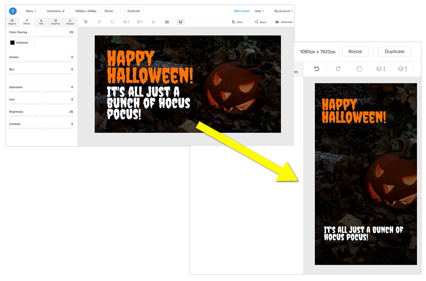The image size is (426, 281).
Task: Click the trash delete icon
Action: (153, 22)
